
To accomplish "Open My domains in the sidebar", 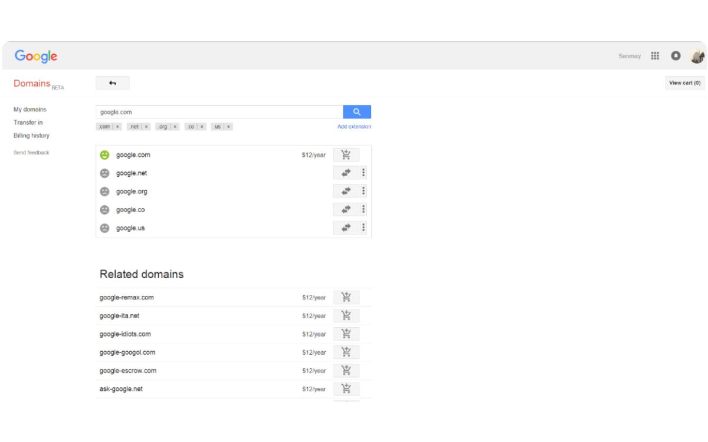I will 30,110.
